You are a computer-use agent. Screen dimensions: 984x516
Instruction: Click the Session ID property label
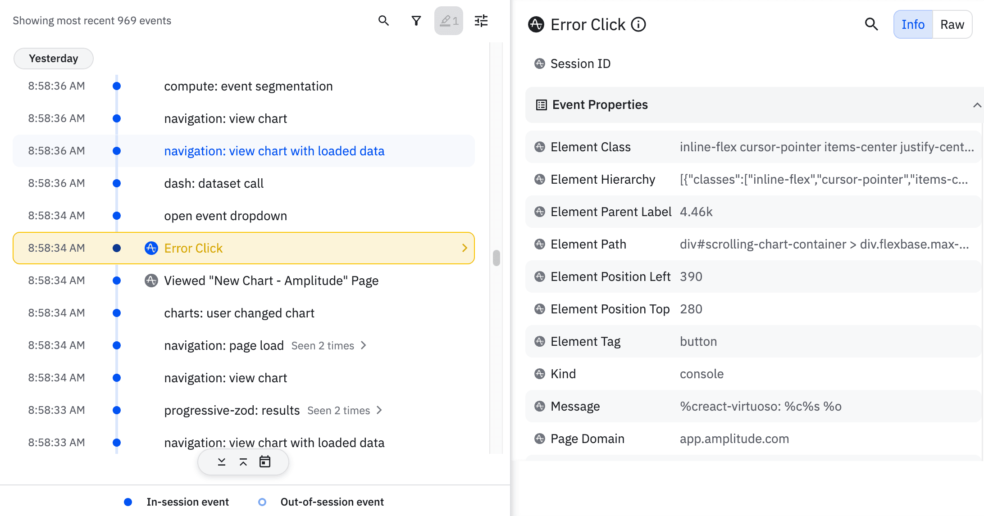pos(580,63)
